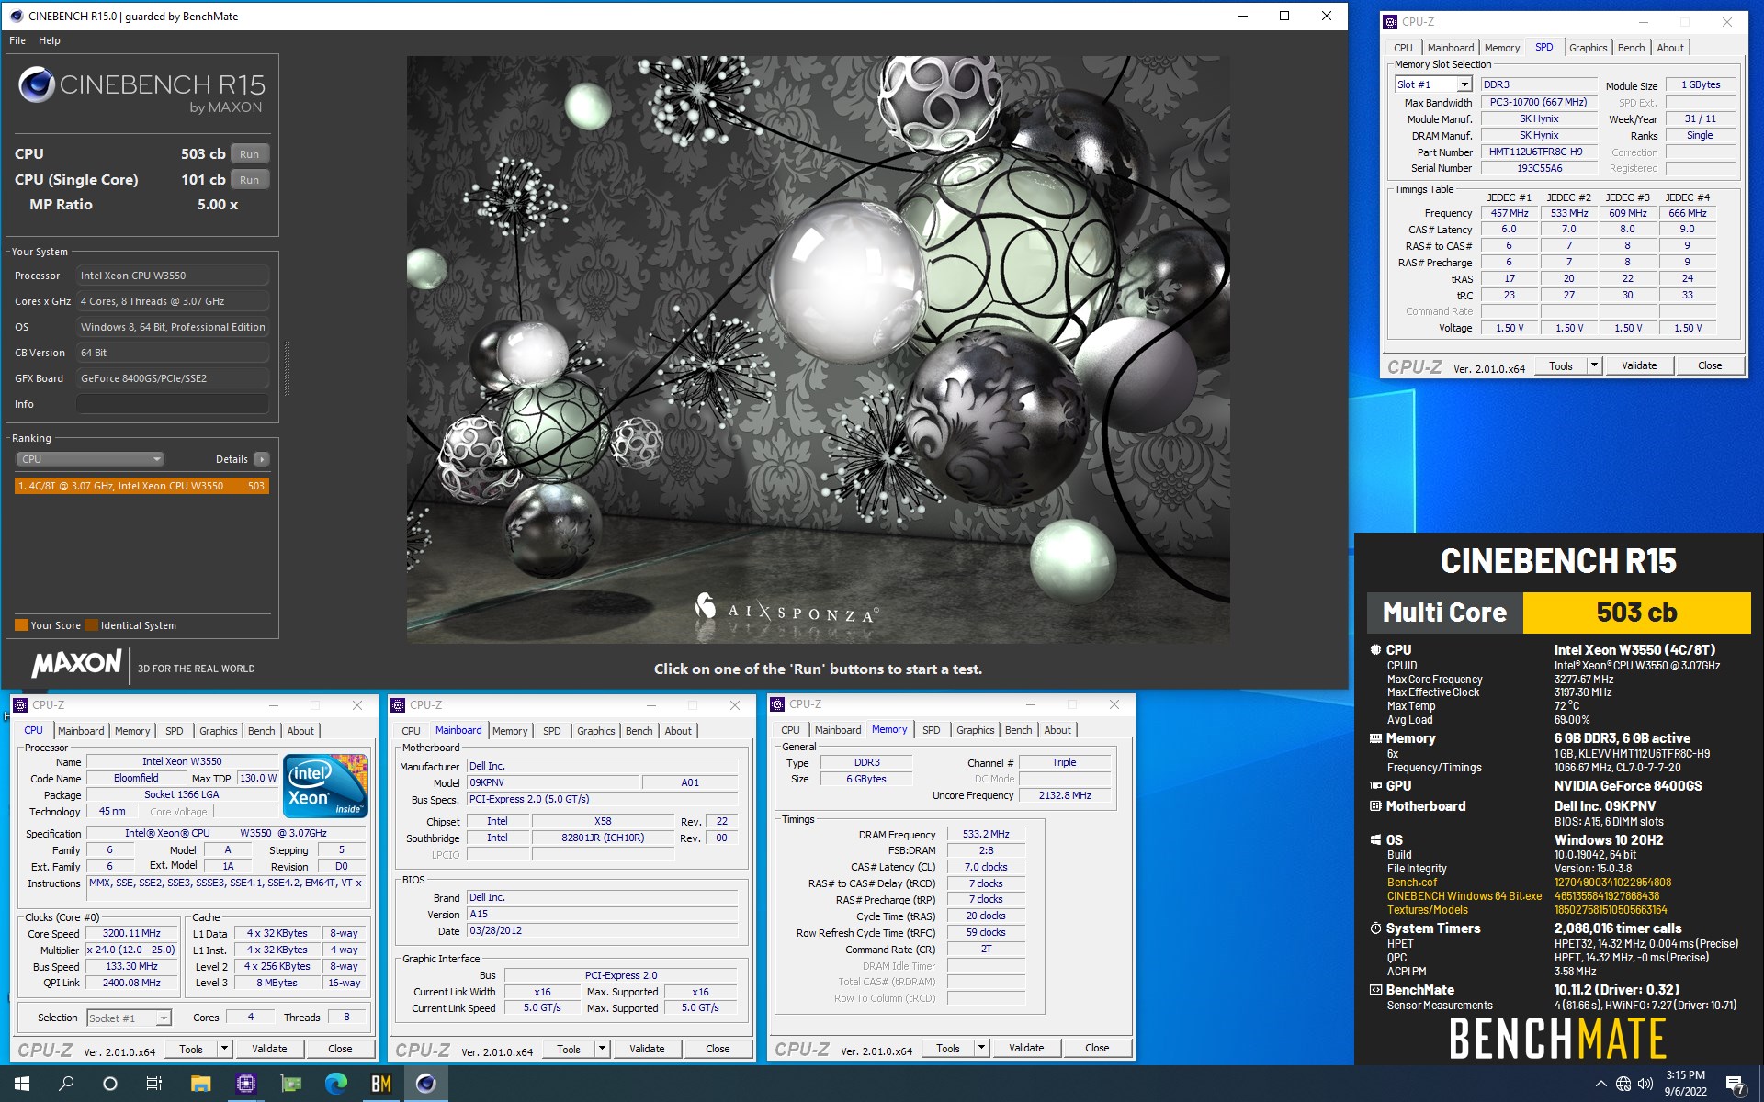Open Bench tab in CPU tab CPU-Z window
This screenshot has width=1764, height=1102.
[261, 731]
